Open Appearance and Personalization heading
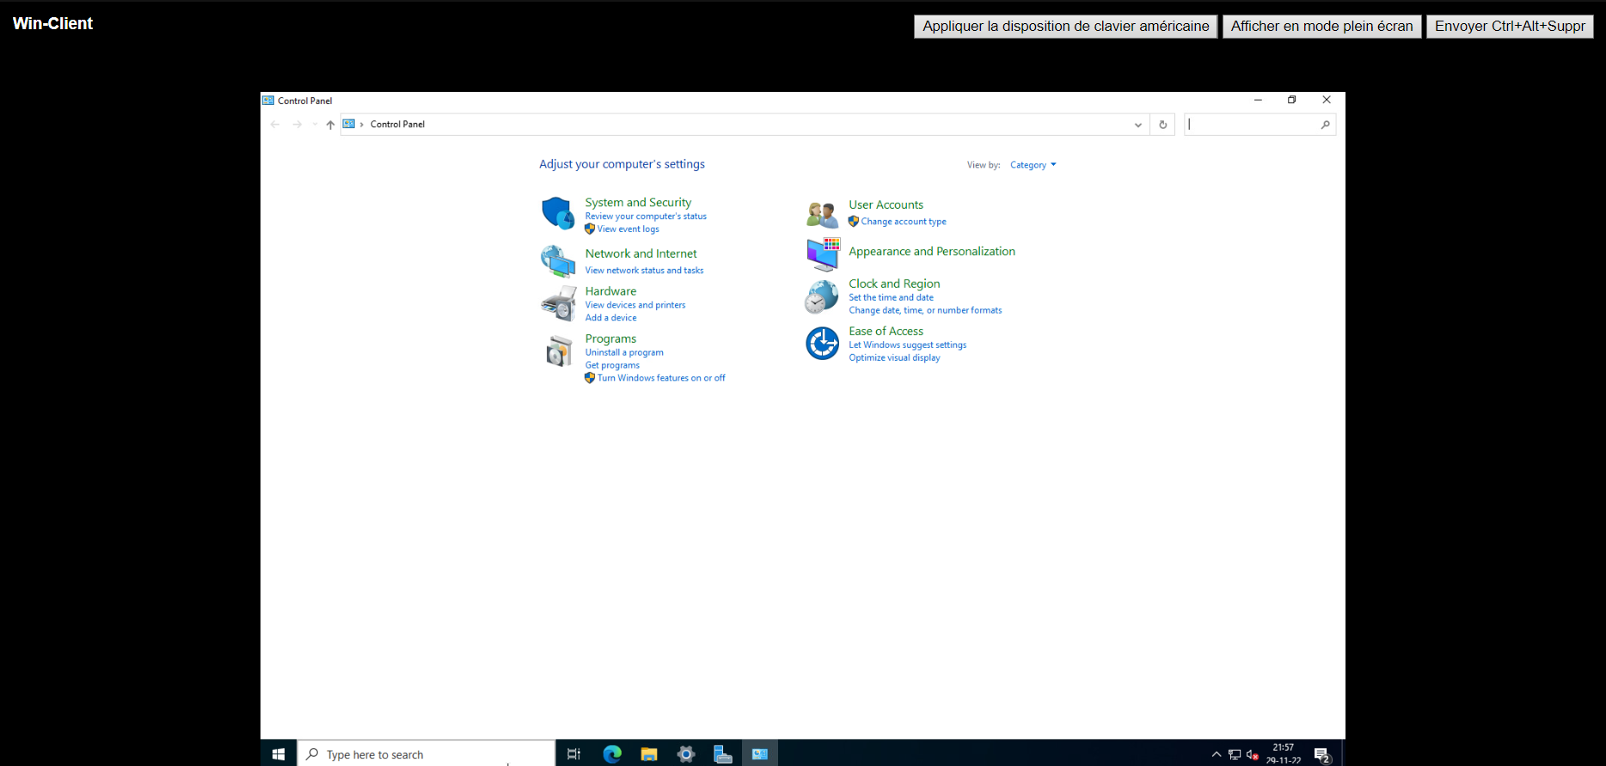 coord(932,252)
